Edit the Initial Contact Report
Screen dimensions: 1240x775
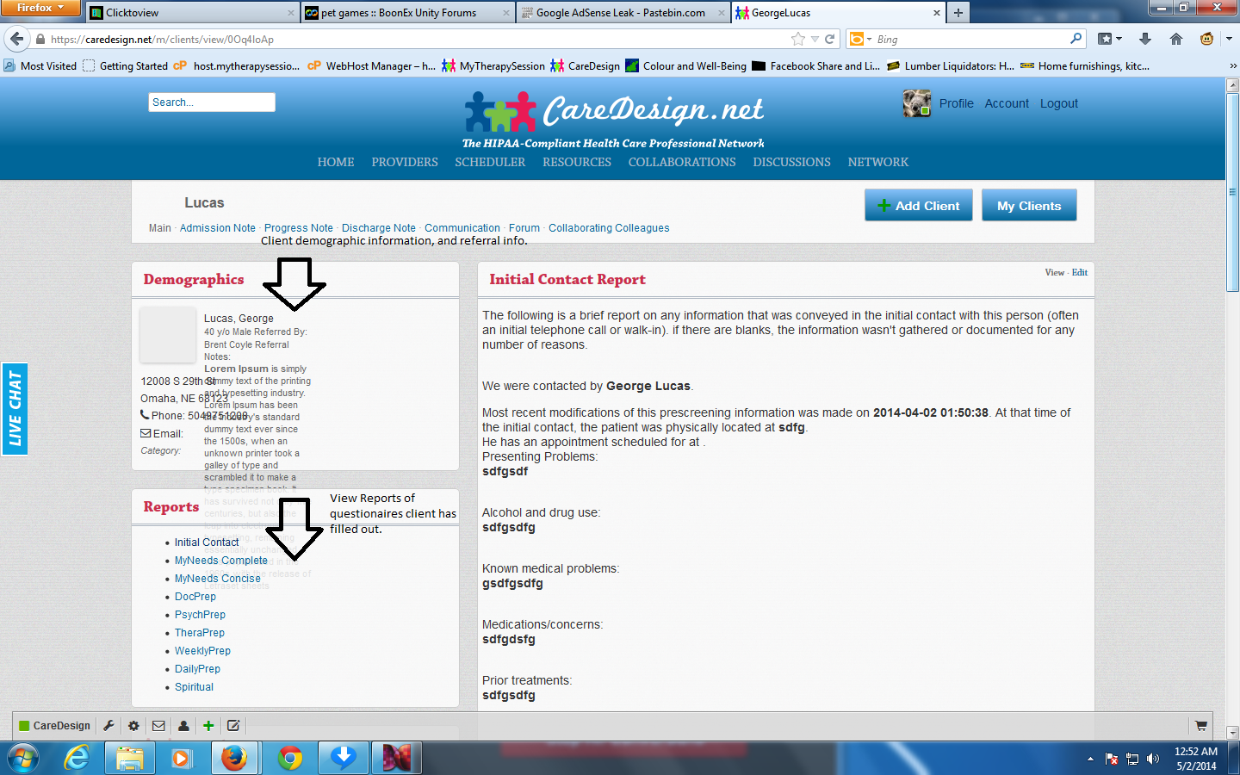[1080, 272]
